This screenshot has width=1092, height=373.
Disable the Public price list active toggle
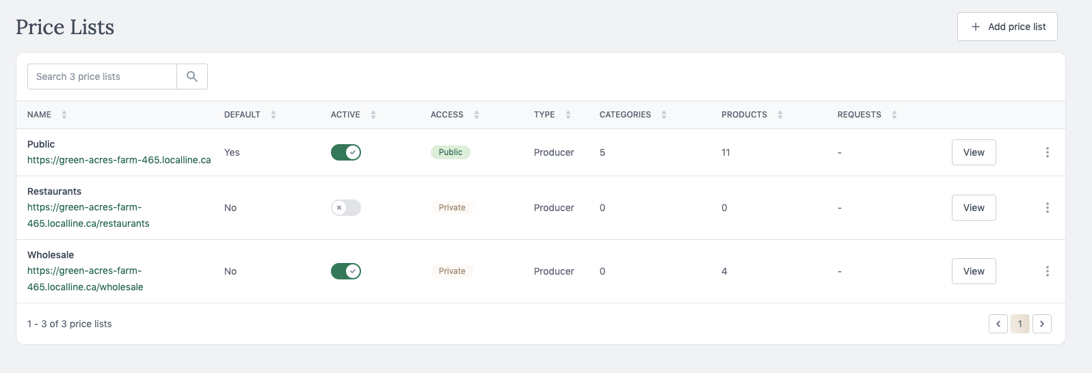[346, 152]
